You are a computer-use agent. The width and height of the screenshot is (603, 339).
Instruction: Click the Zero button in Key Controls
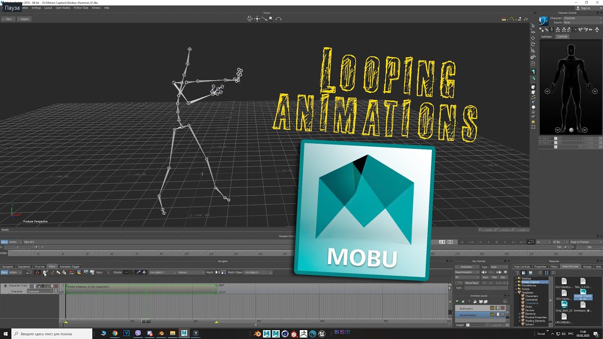point(485,277)
